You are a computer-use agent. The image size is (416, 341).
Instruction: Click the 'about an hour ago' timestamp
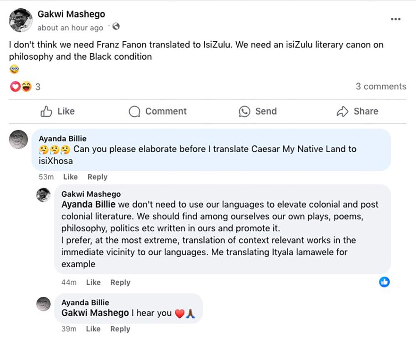(70, 28)
